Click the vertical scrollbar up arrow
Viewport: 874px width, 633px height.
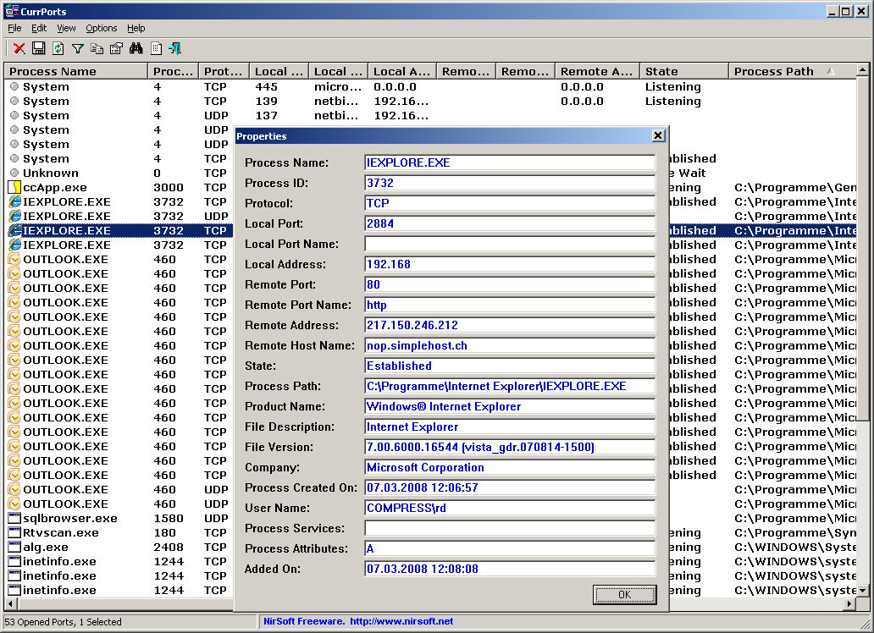[862, 70]
